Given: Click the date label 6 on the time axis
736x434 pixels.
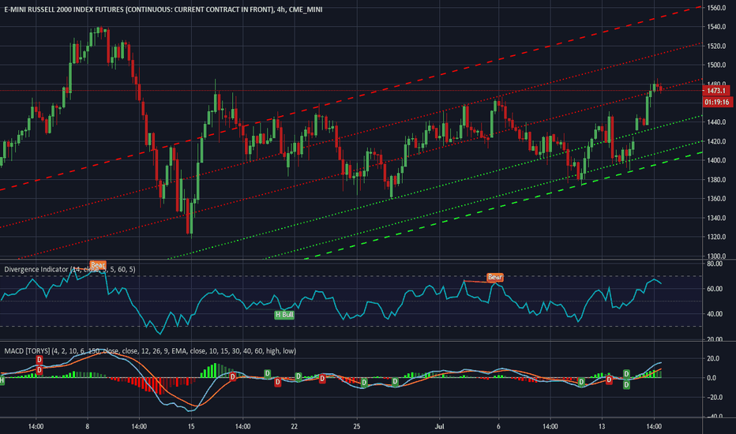Looking at the screenshot, I should pos(498,426).
